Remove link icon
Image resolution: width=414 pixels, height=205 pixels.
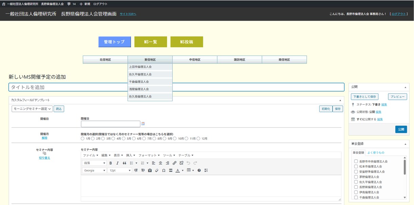point(182,163)
